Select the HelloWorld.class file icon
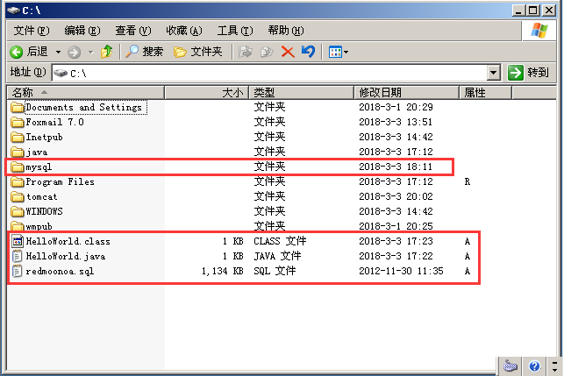 (x=17, y=241)
